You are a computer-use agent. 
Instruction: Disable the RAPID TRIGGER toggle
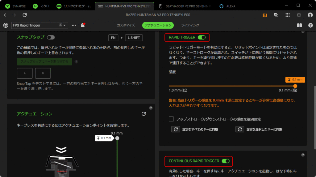(202, 37)
